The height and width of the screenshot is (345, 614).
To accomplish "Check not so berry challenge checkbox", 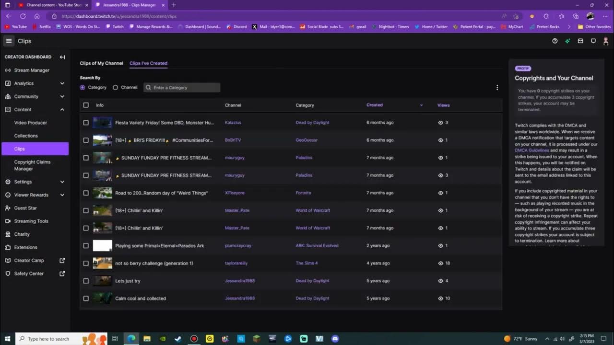I will [86, 263].
